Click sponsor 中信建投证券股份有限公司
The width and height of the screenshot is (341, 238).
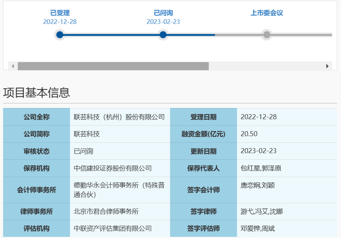(x=113, y=168)
